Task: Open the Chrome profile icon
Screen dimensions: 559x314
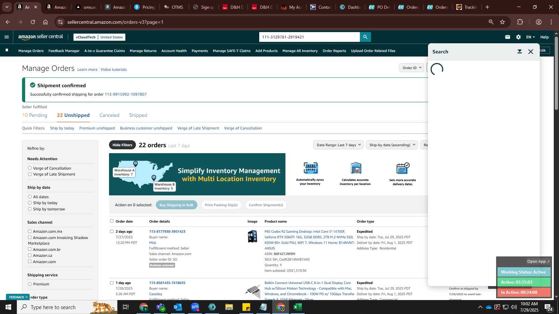Action: [539, 22]
